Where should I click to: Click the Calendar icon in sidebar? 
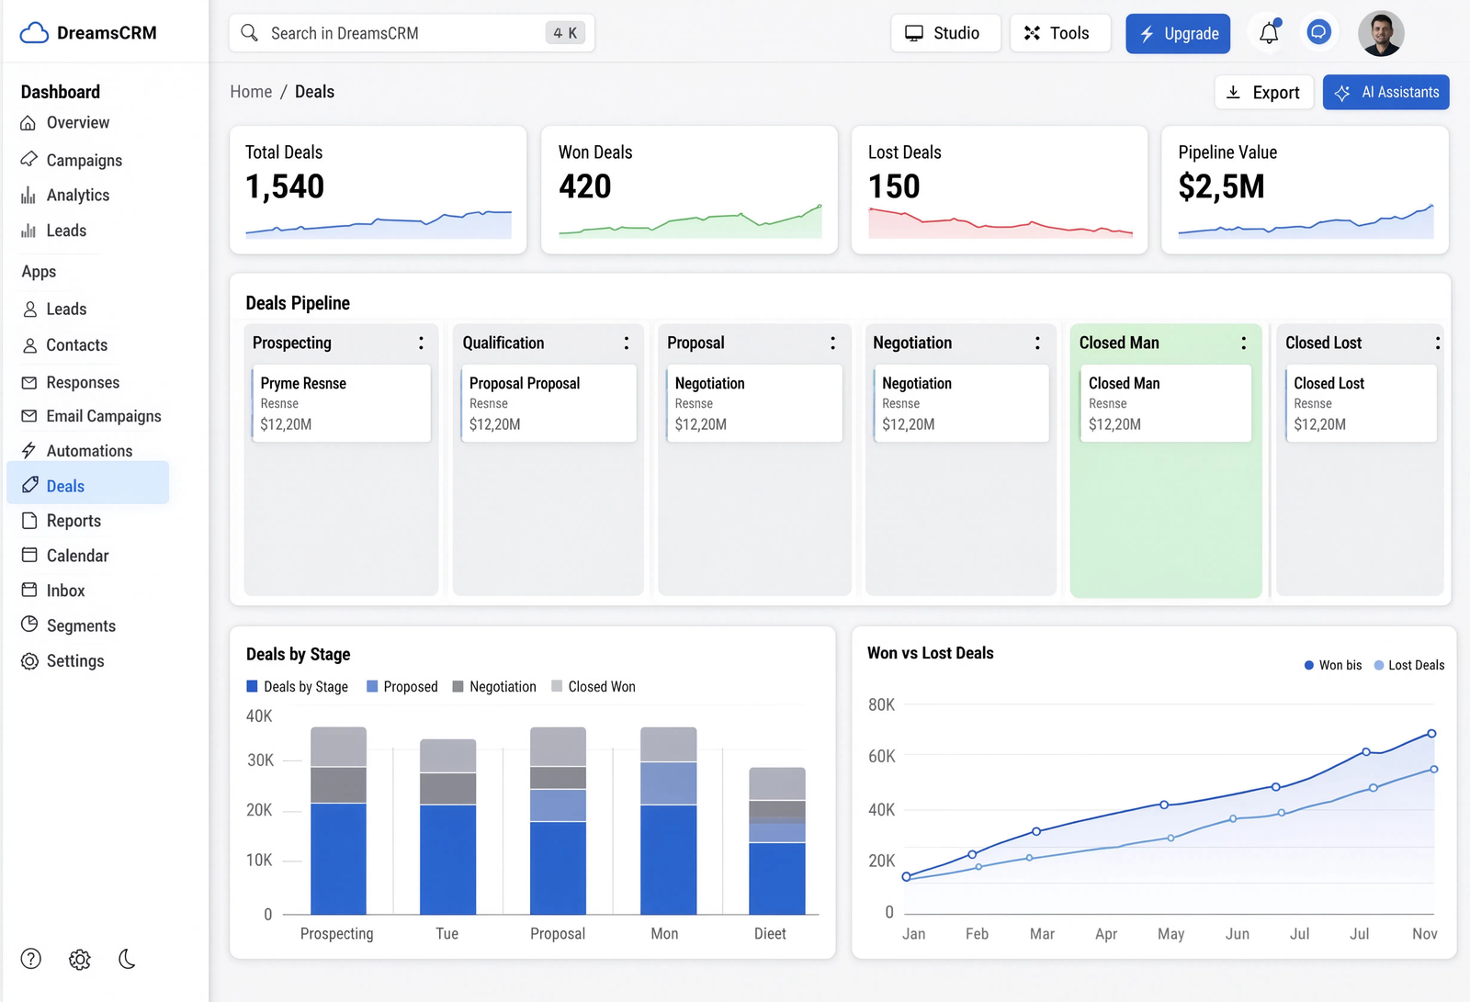[x=29, y=556]
